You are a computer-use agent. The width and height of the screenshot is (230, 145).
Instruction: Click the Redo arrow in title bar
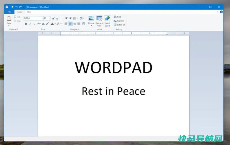pos(21,7)
